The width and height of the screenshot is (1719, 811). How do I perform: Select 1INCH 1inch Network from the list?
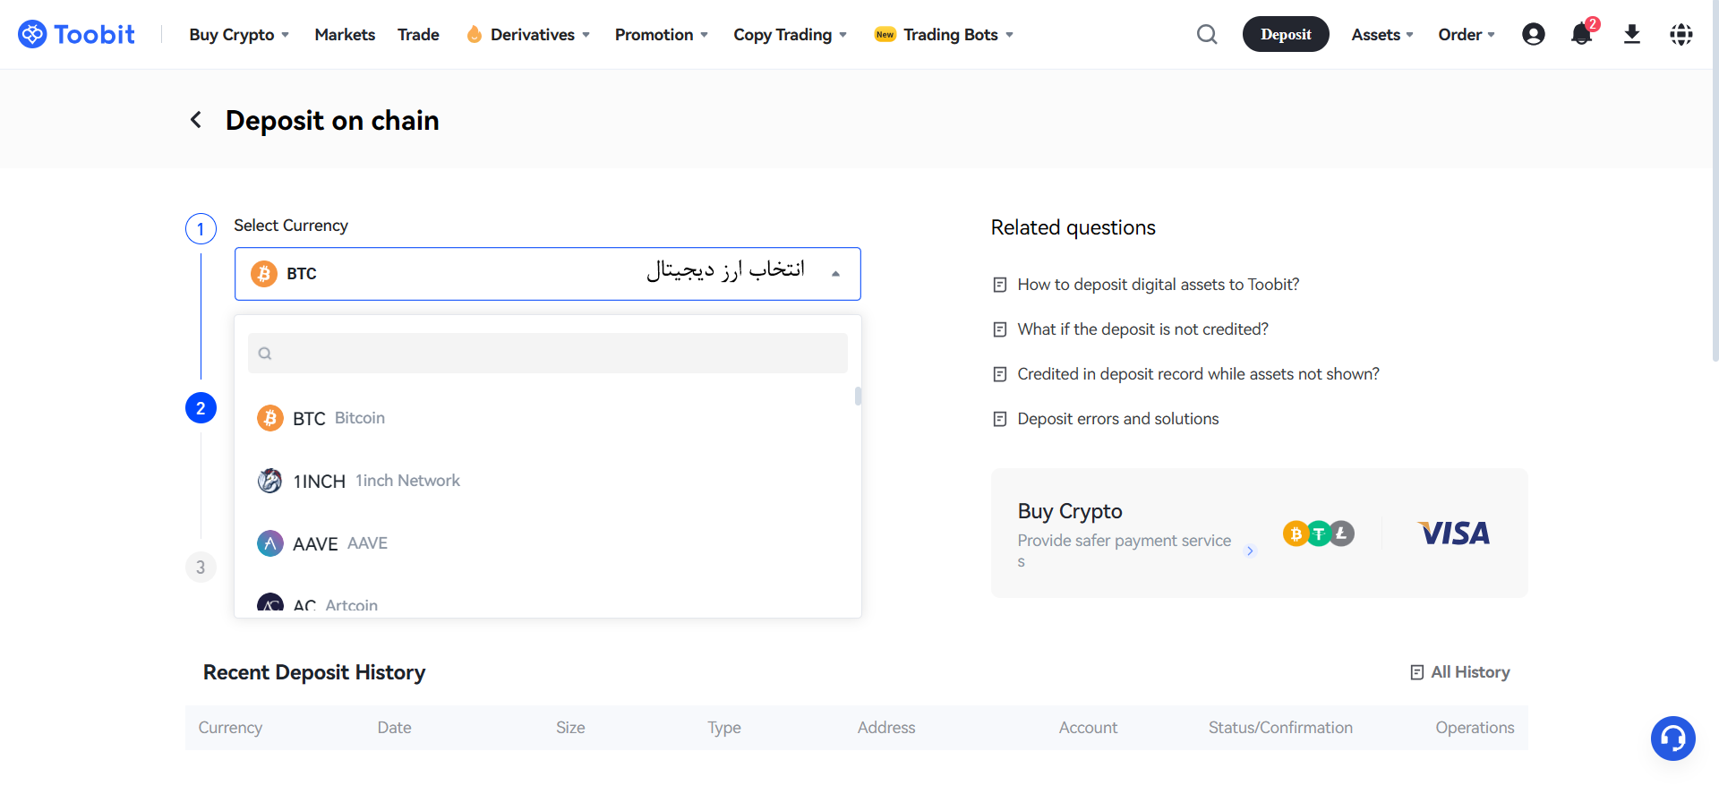click(548, 481)
